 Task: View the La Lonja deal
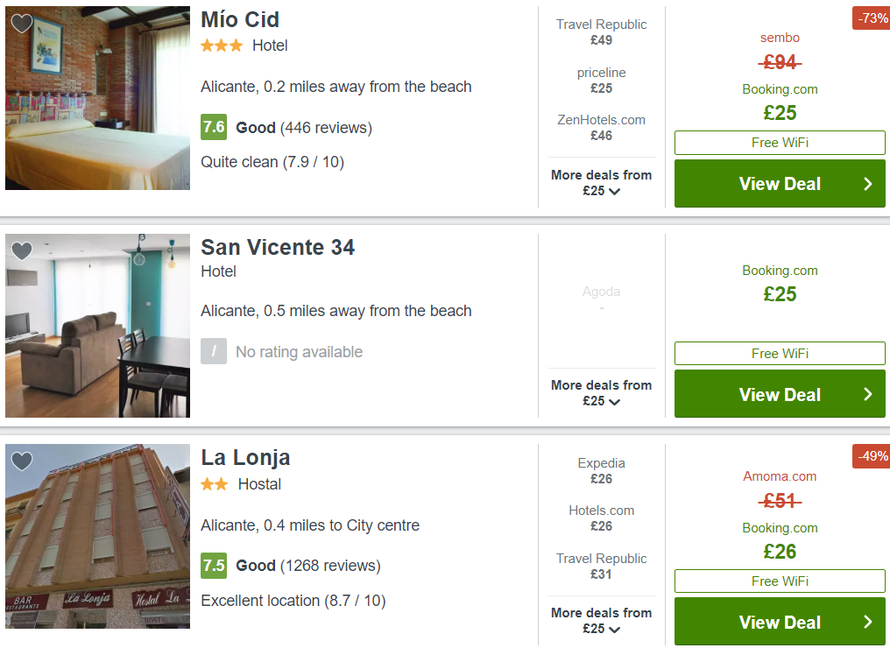pos(780,622)
